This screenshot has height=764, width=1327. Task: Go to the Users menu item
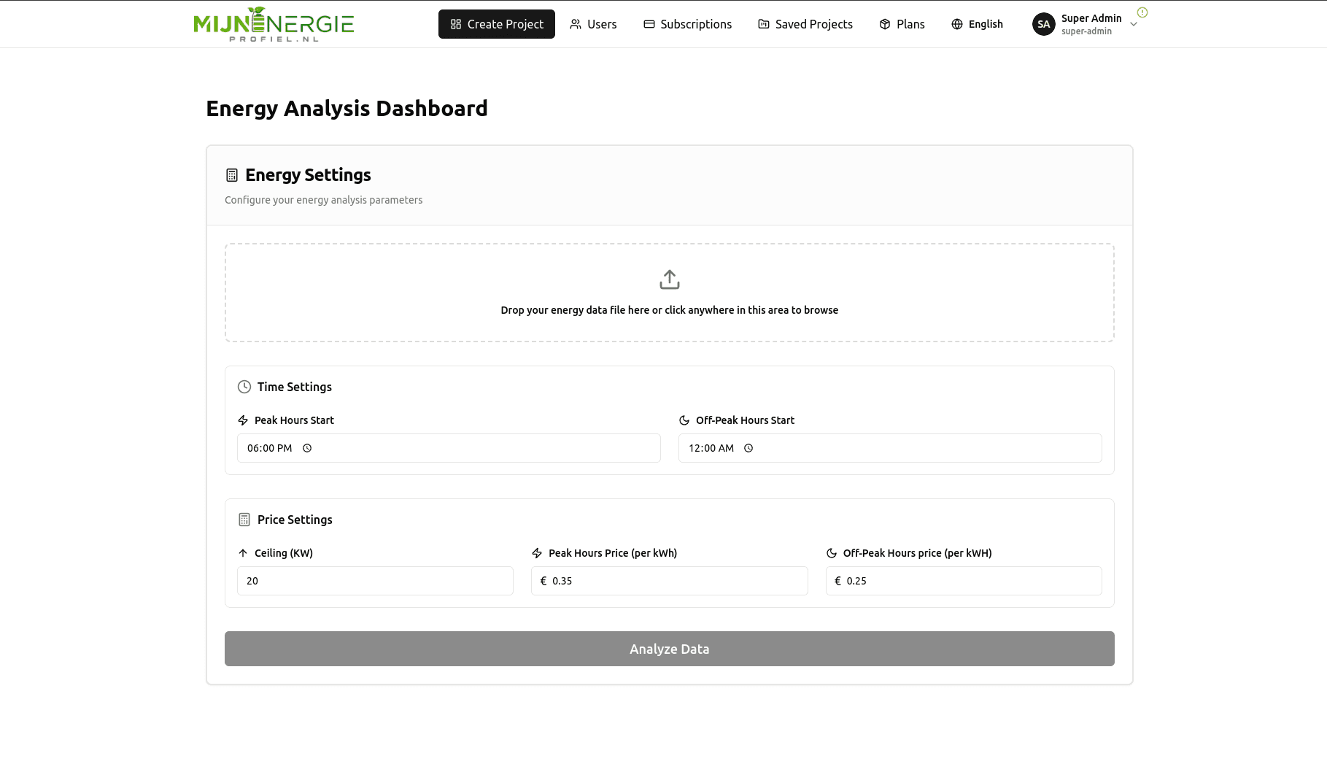(x=593, y=24)
